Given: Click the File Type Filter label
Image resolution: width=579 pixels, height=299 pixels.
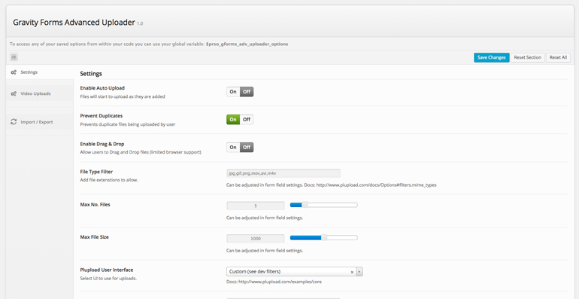Looking at the screenshot, I should [96, 172].
